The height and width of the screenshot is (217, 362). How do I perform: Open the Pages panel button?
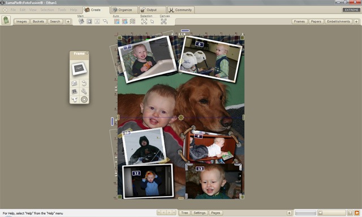[216, 213]
